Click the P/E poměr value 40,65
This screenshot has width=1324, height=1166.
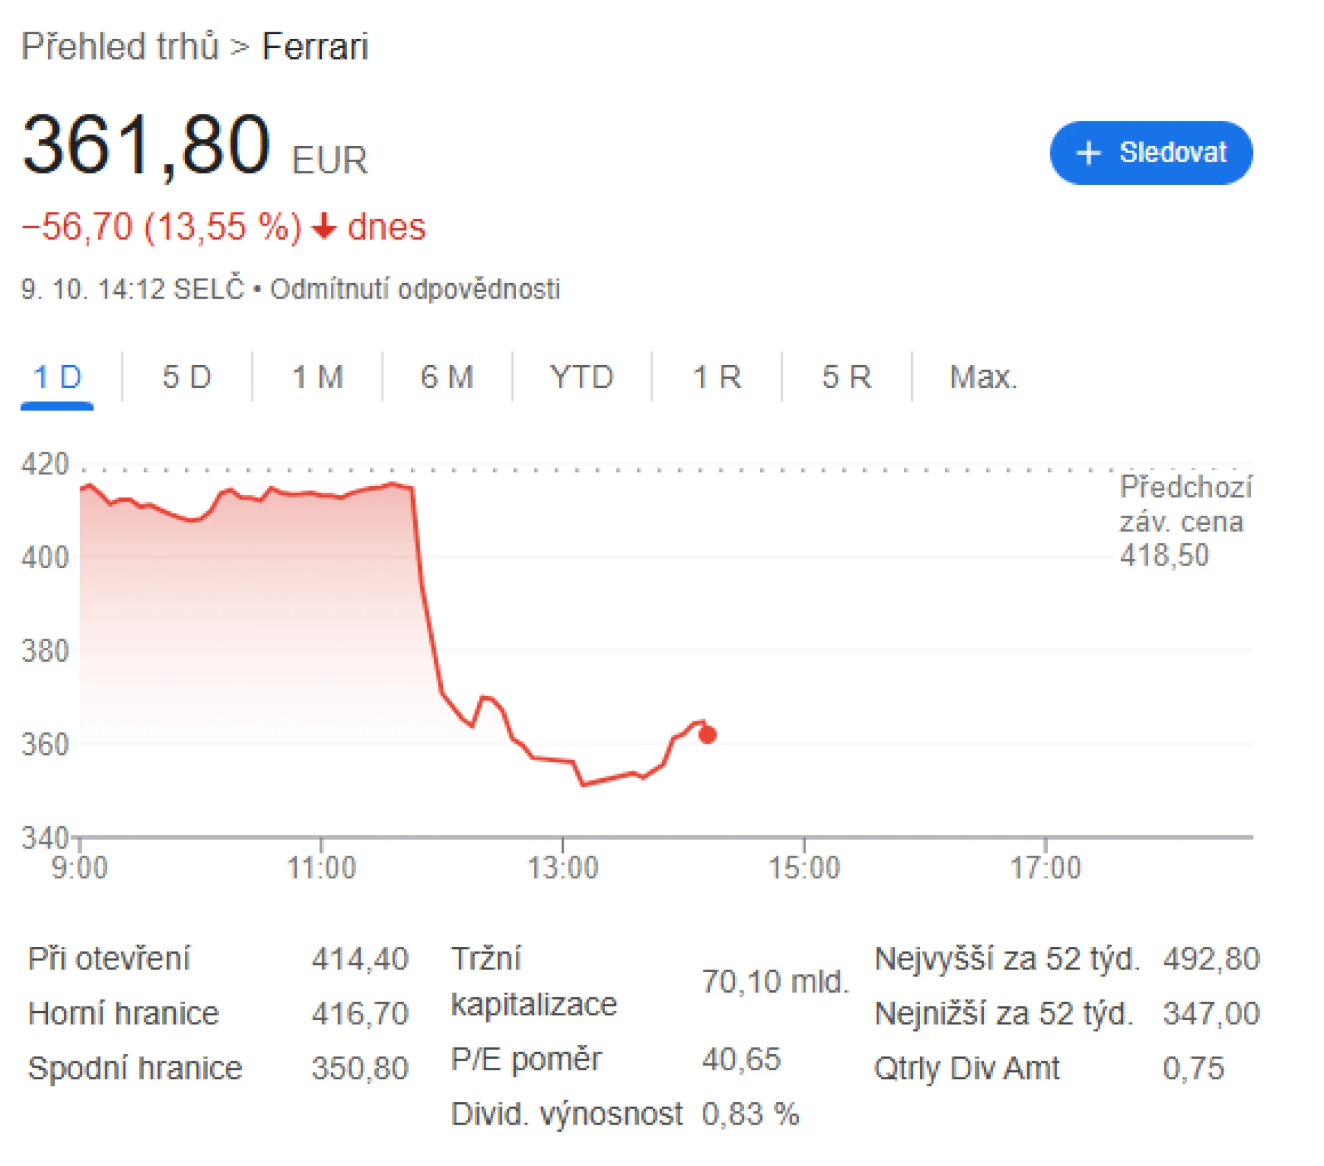click(x=741, y=1060)
